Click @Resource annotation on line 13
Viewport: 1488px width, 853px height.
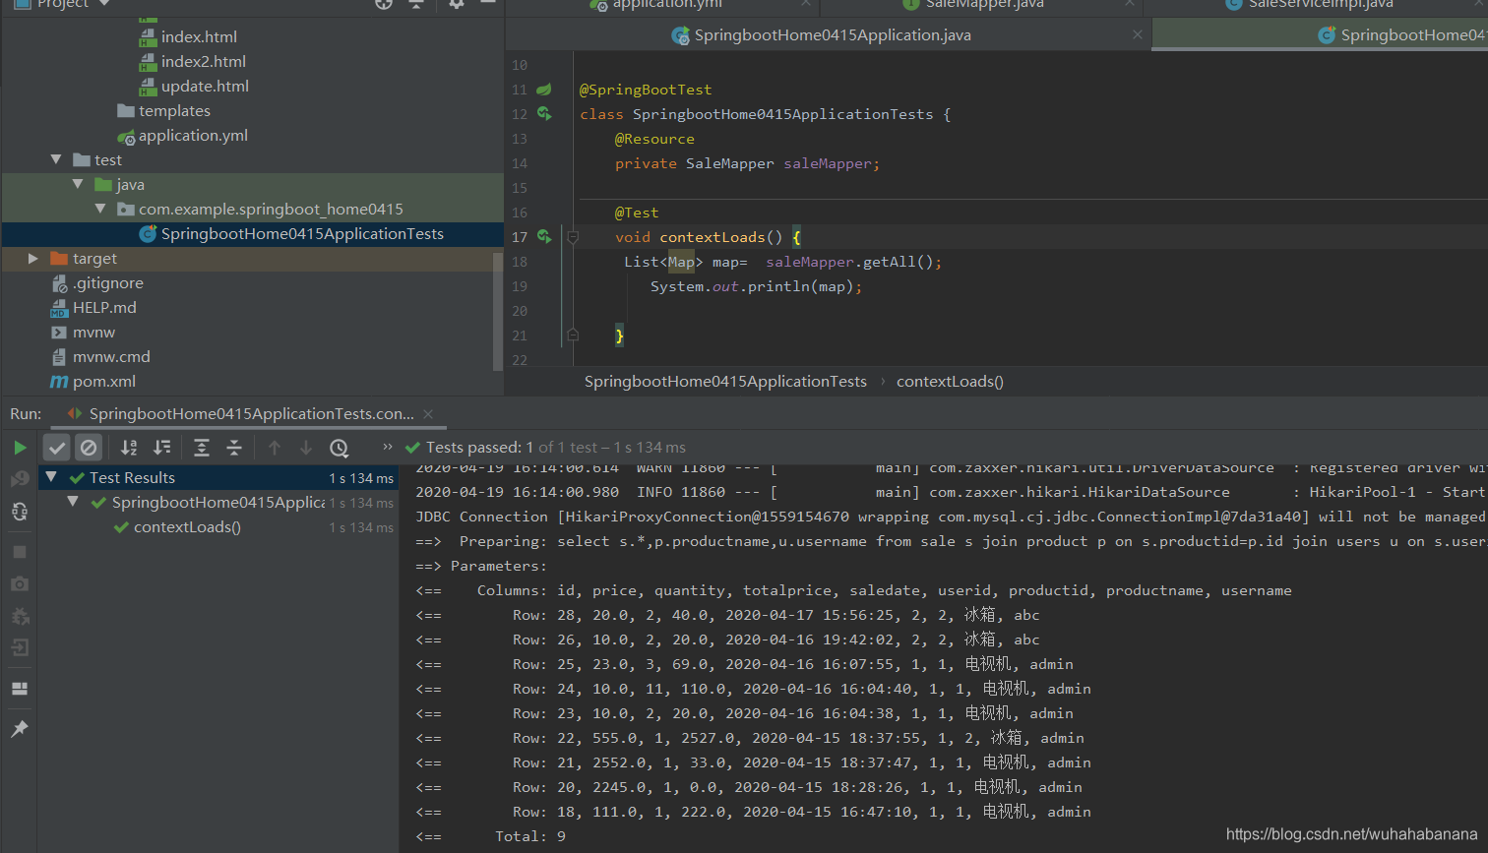pos(654,139)
